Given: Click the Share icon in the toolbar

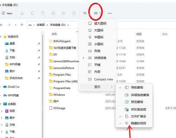Looking at the screenshot, I should pos(64,13).
